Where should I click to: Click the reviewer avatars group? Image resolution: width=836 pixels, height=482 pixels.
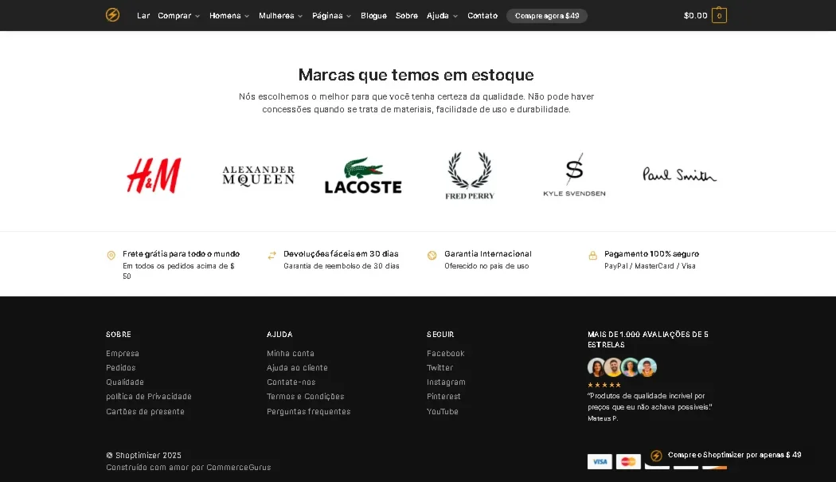(x=622, y=367)
